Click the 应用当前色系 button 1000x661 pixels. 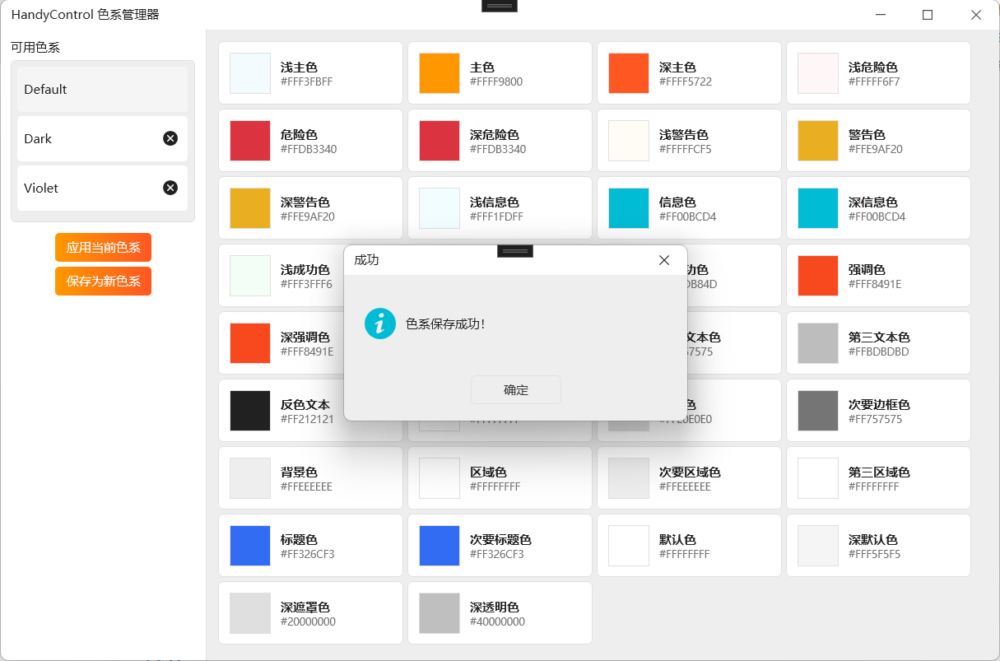click(x=104, y=248)
